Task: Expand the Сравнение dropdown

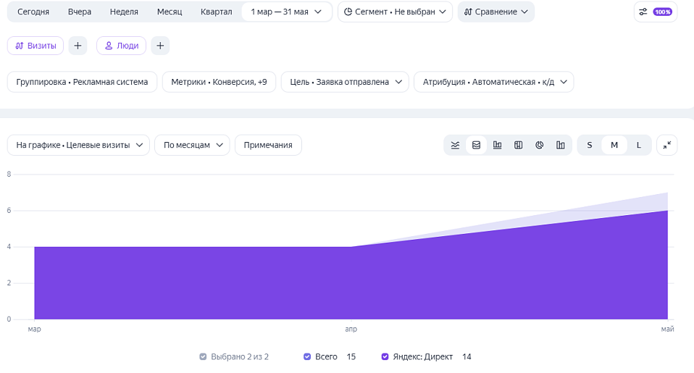Action: tap(496, 12)
